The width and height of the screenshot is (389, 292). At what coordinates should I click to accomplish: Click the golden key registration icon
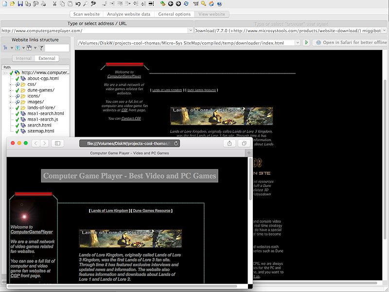tap(203, 4)
